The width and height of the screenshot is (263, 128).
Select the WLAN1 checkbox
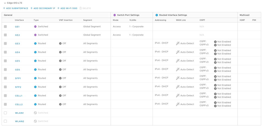click(5, 113)
